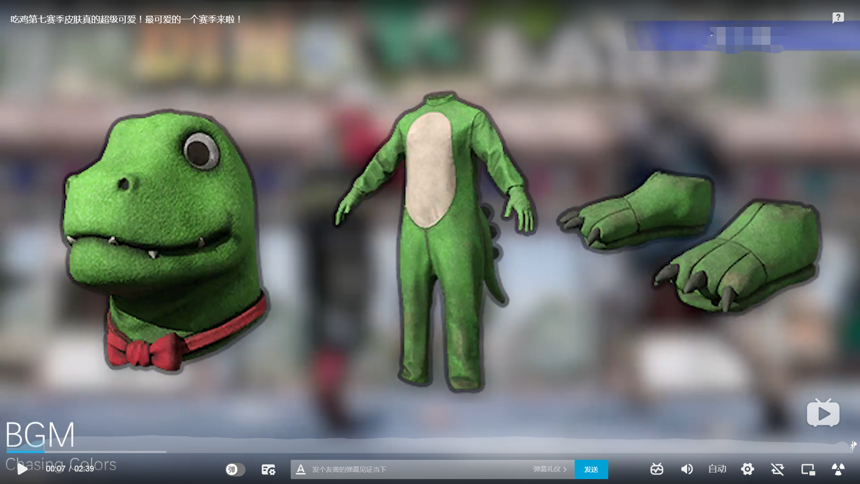Open the danmaku font style A icon

[x=301, y=470]
